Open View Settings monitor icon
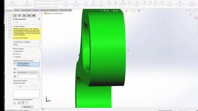Screen dimensions: 198x111 139,11
